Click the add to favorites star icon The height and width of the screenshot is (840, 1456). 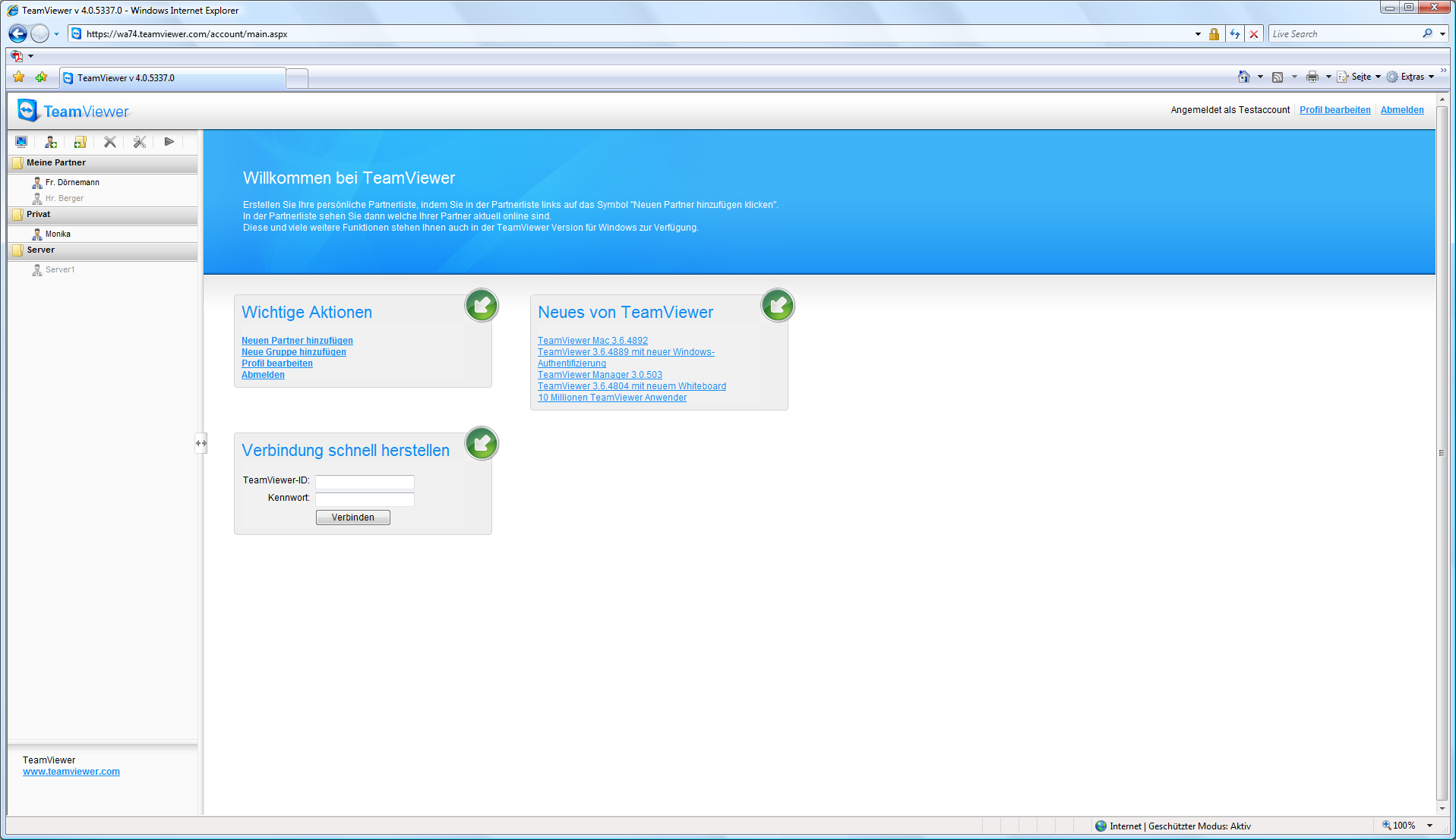[17, 77]
